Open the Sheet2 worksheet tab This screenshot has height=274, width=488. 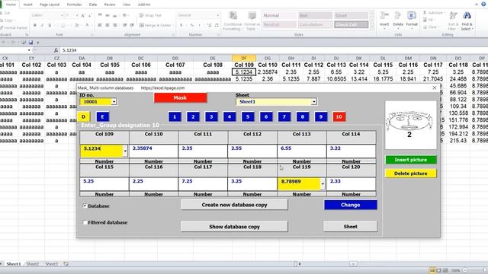pyautogui.click(x=32, y=264)
